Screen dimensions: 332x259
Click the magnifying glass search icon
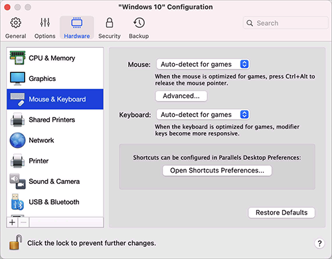[250, 23]
